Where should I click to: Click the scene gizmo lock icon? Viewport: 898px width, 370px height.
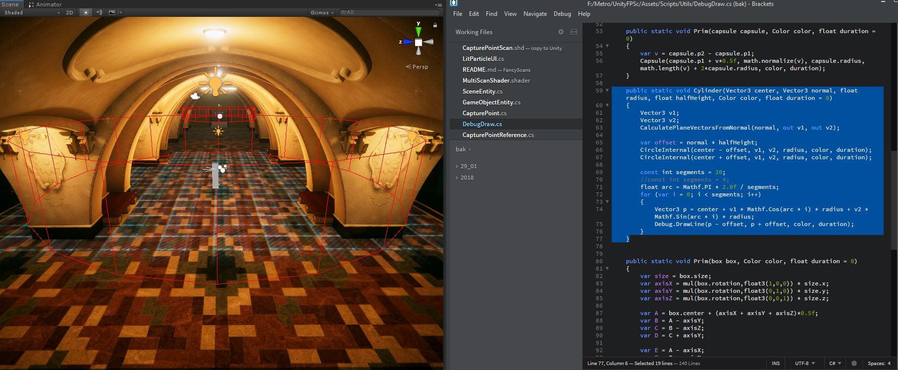pos(435,25)
